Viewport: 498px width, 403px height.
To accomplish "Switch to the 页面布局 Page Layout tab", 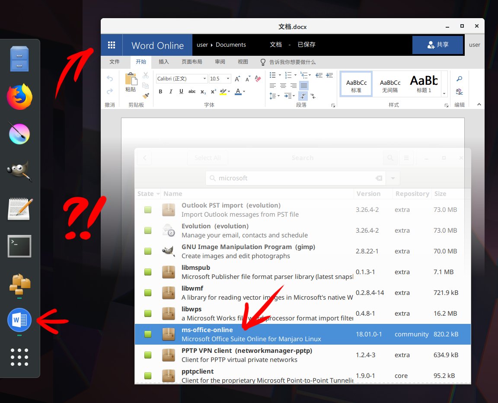I will tap(192, 62).
